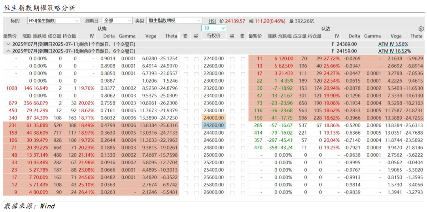Tick put-side 买 checkbox for strike 23000.00

[232, 81]
